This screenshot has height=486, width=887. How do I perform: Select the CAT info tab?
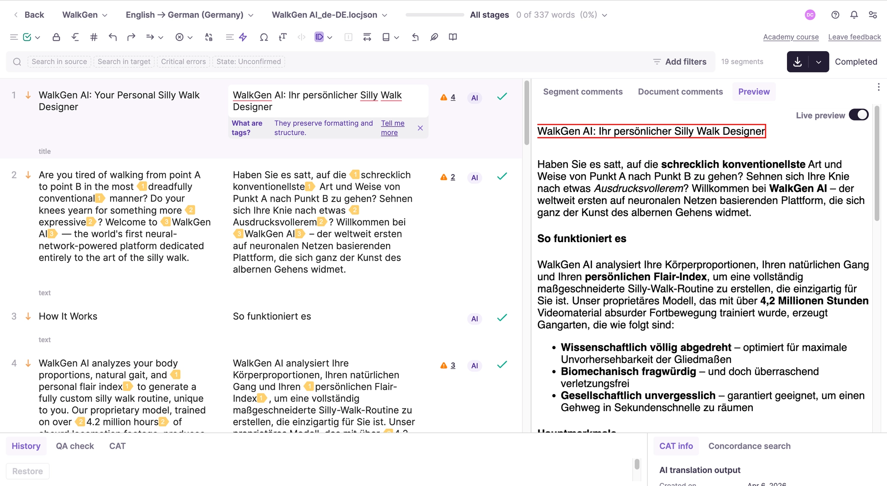click(676, 446)
